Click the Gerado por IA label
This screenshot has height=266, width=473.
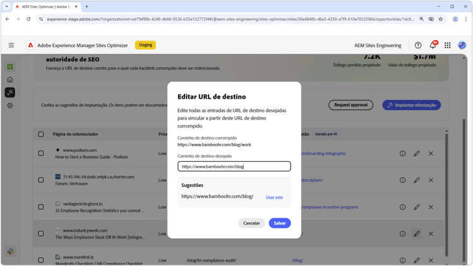click(326, 134)
